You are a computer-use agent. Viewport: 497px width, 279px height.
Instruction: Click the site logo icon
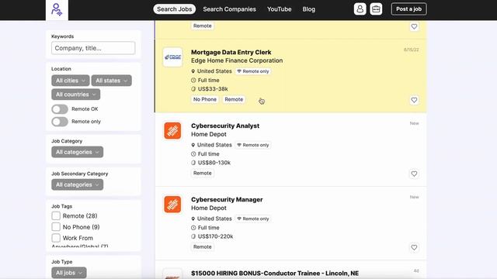[57, 9]
